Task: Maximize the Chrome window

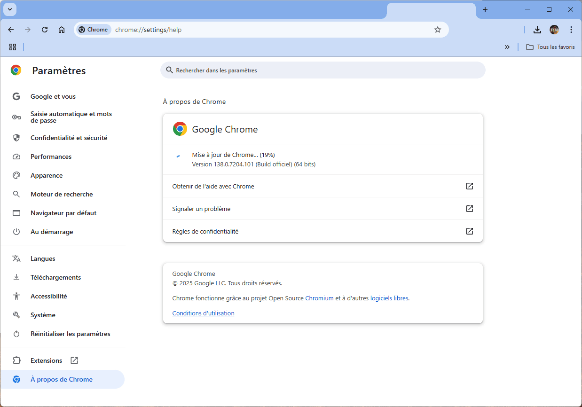Action: 549,9
